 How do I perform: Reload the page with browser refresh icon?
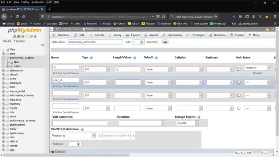17,17
